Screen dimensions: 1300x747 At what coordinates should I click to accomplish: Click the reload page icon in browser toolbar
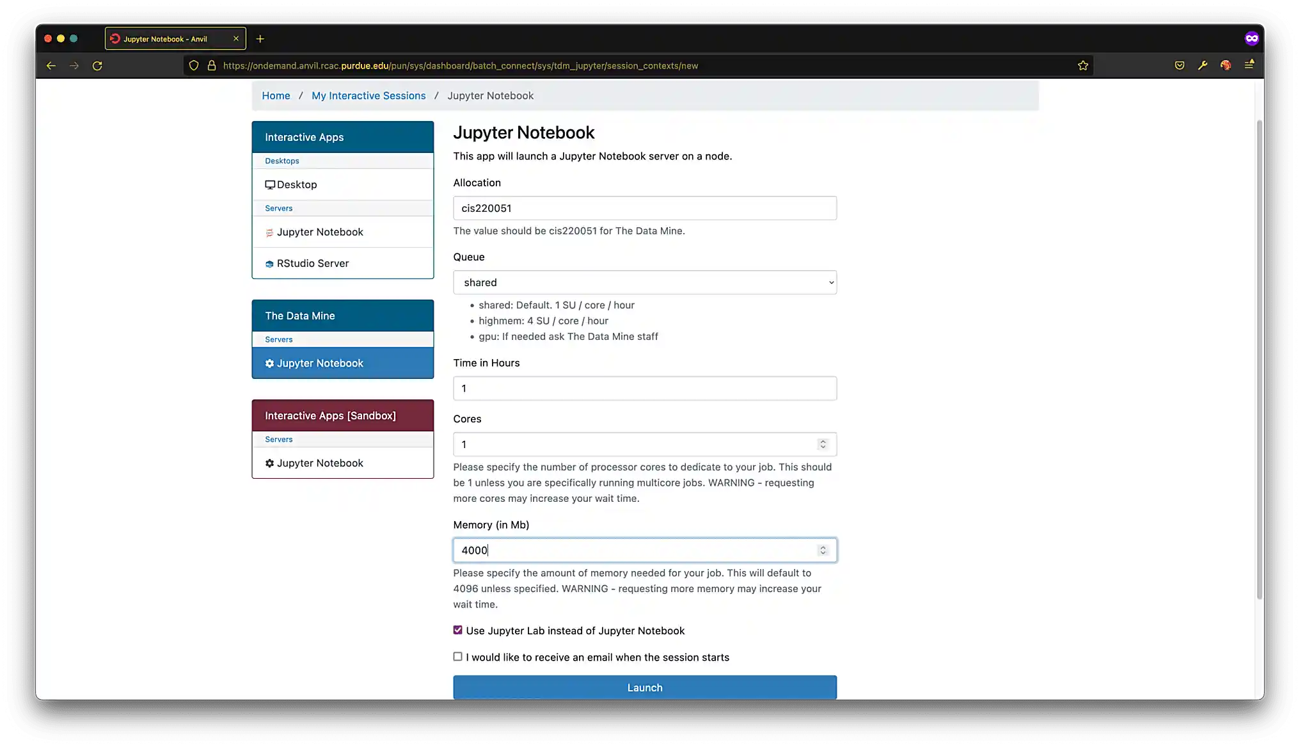[x=97, y=65]
